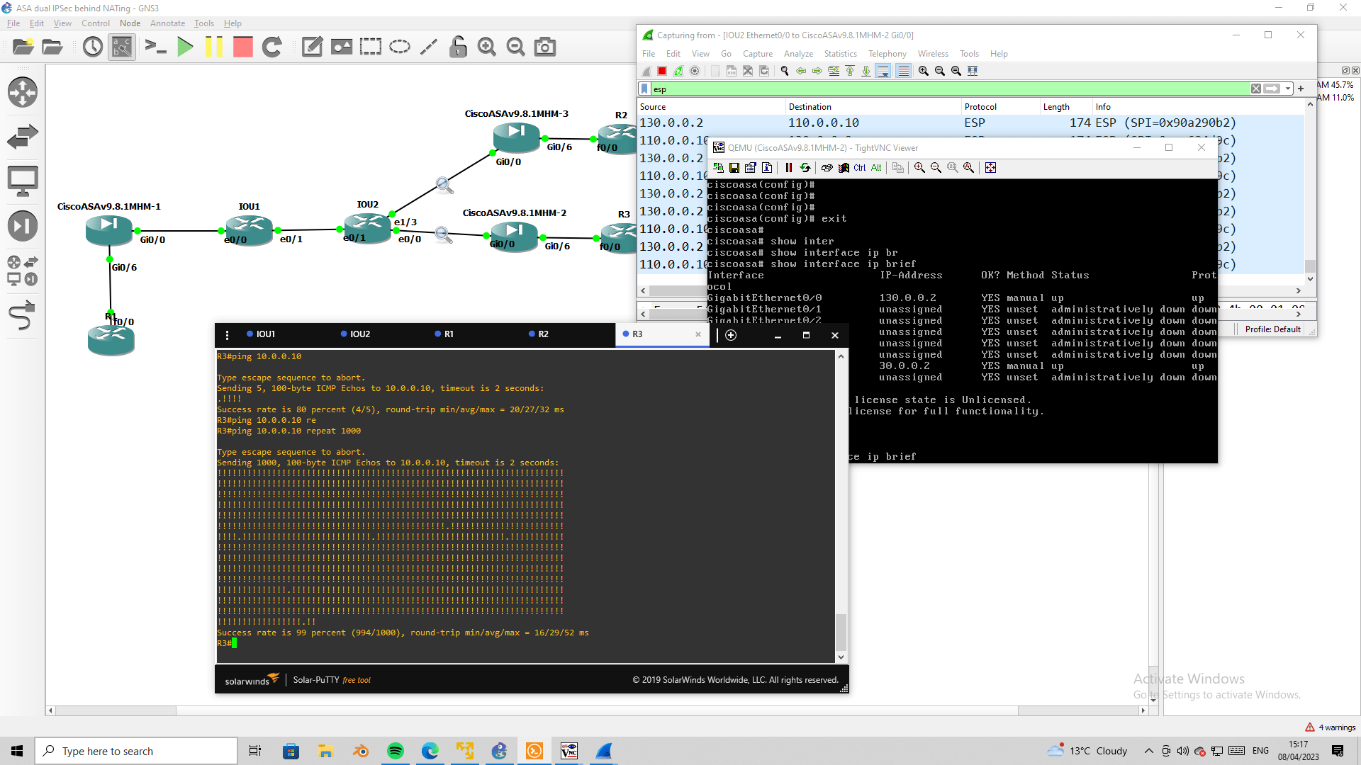1361x765 pixels.
Task: Toggle Wireshark auto-scroll during live capture
Action: pyautogui.click(x=883, y=71)
